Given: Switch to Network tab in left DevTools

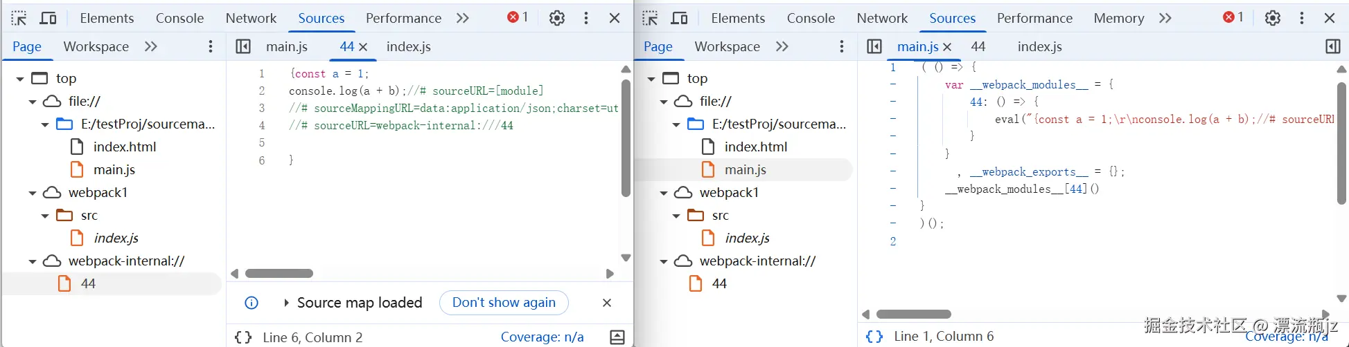Looking at the screenshot, I should [x=251, y=18].
